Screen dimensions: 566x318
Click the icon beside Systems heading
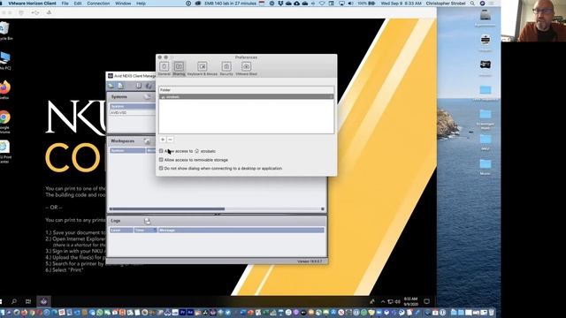pyautogui.click(x=148, y=96)
